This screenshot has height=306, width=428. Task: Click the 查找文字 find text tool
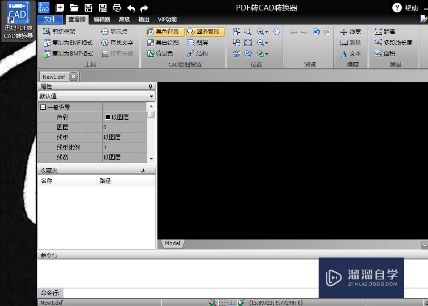coord(117,43)
